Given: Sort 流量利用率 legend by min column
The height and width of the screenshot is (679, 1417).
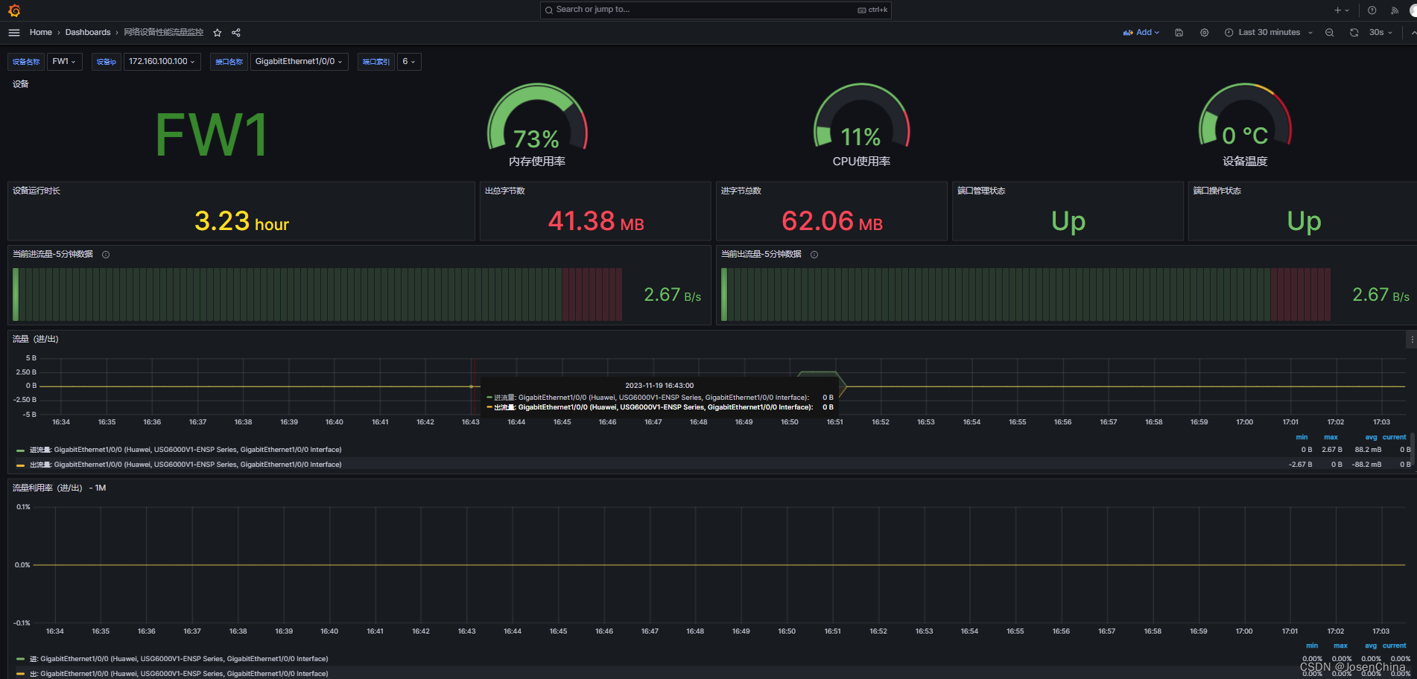Looking at the screenshot, I should pos(1311,645).
